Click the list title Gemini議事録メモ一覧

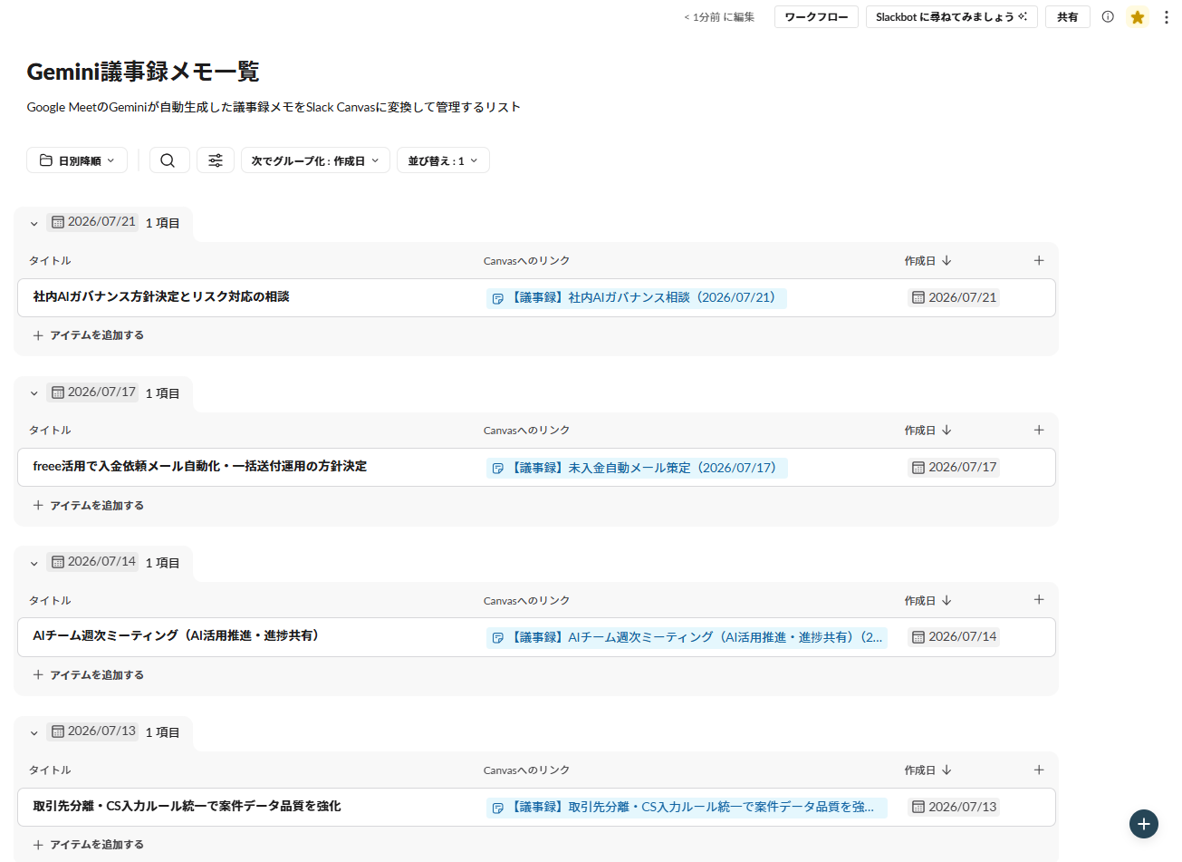143,72
